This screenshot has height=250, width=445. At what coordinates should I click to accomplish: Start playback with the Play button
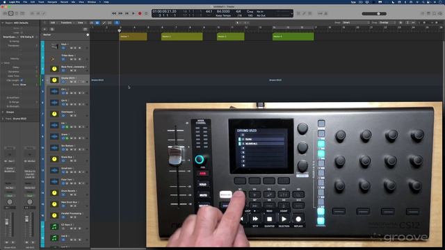133,13
